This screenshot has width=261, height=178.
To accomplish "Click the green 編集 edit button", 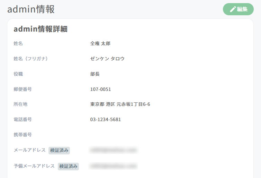I will (x=238, y=9).
